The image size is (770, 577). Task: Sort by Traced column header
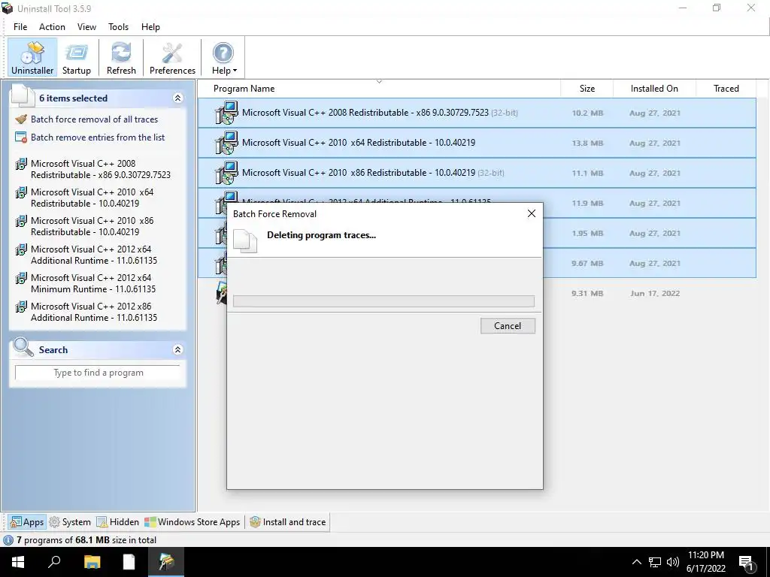[726, 89]
